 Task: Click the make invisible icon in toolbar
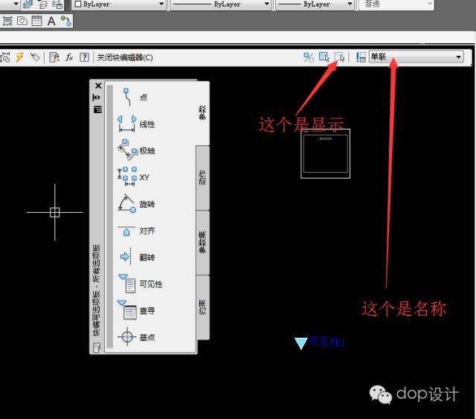coord(339,57)
